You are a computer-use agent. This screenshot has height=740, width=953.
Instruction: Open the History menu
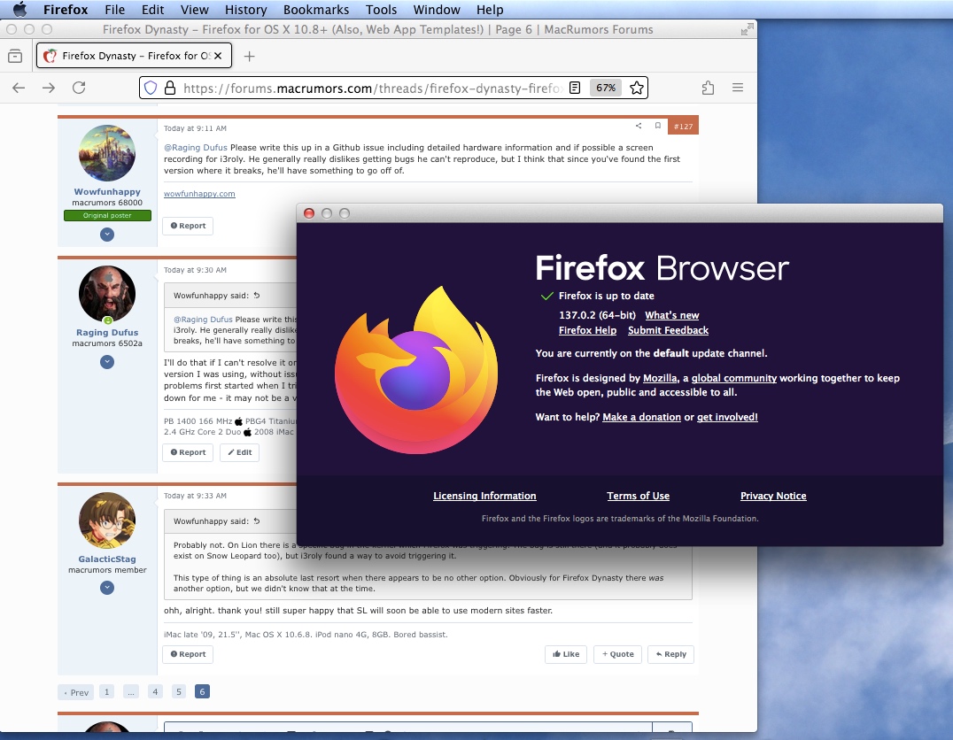pos(245,10)
